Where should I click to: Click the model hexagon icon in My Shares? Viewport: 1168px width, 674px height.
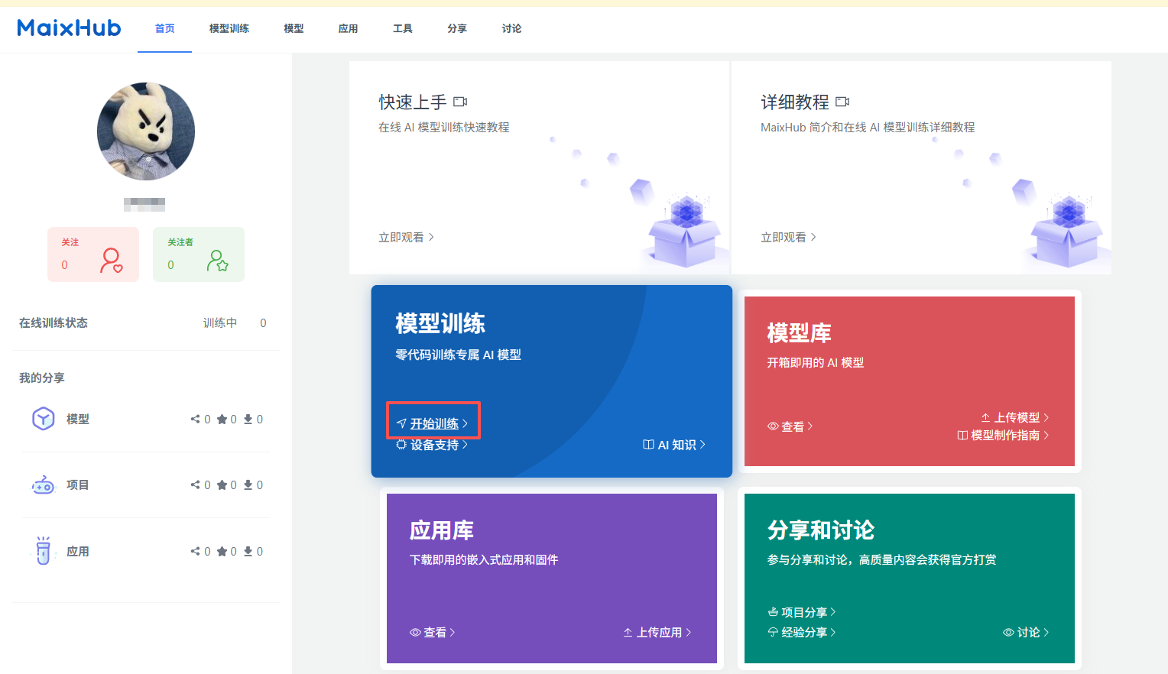[x=44, y=419]
